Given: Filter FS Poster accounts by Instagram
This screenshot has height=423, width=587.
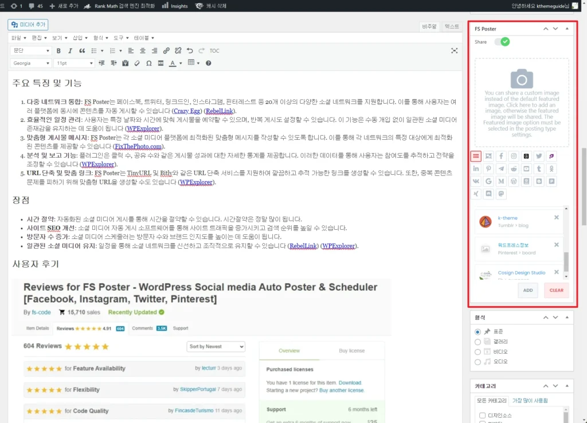Looking at the screenshot, I should 514,156.
